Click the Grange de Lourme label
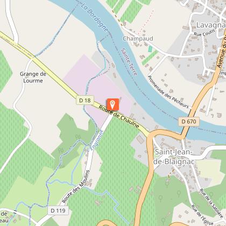 (x=33, y=77)
